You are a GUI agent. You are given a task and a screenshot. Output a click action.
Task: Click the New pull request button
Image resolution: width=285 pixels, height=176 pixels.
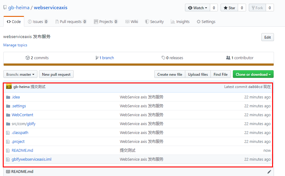click(56, 74)
